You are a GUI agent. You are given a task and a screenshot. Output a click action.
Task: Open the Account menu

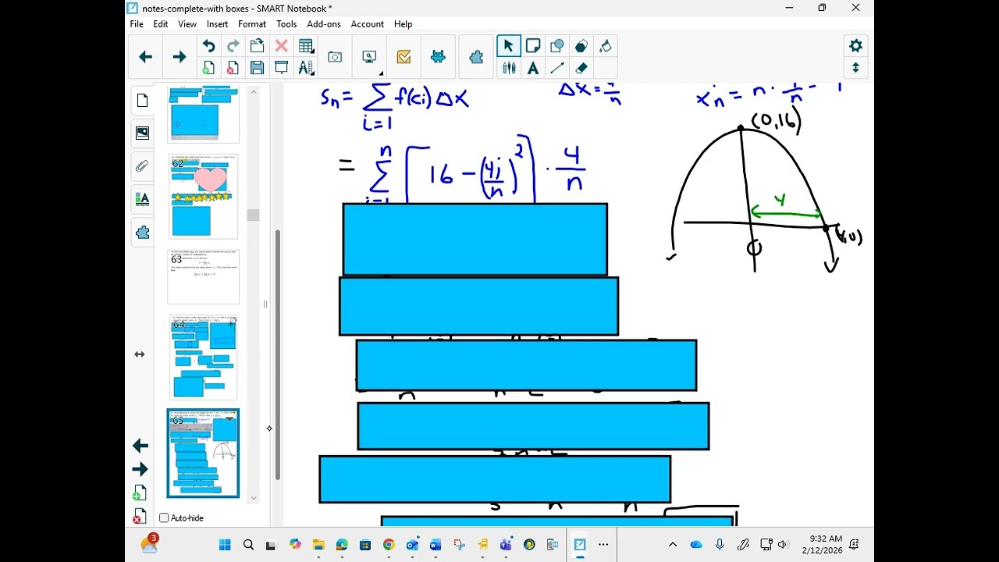click(x=368, y=24)
